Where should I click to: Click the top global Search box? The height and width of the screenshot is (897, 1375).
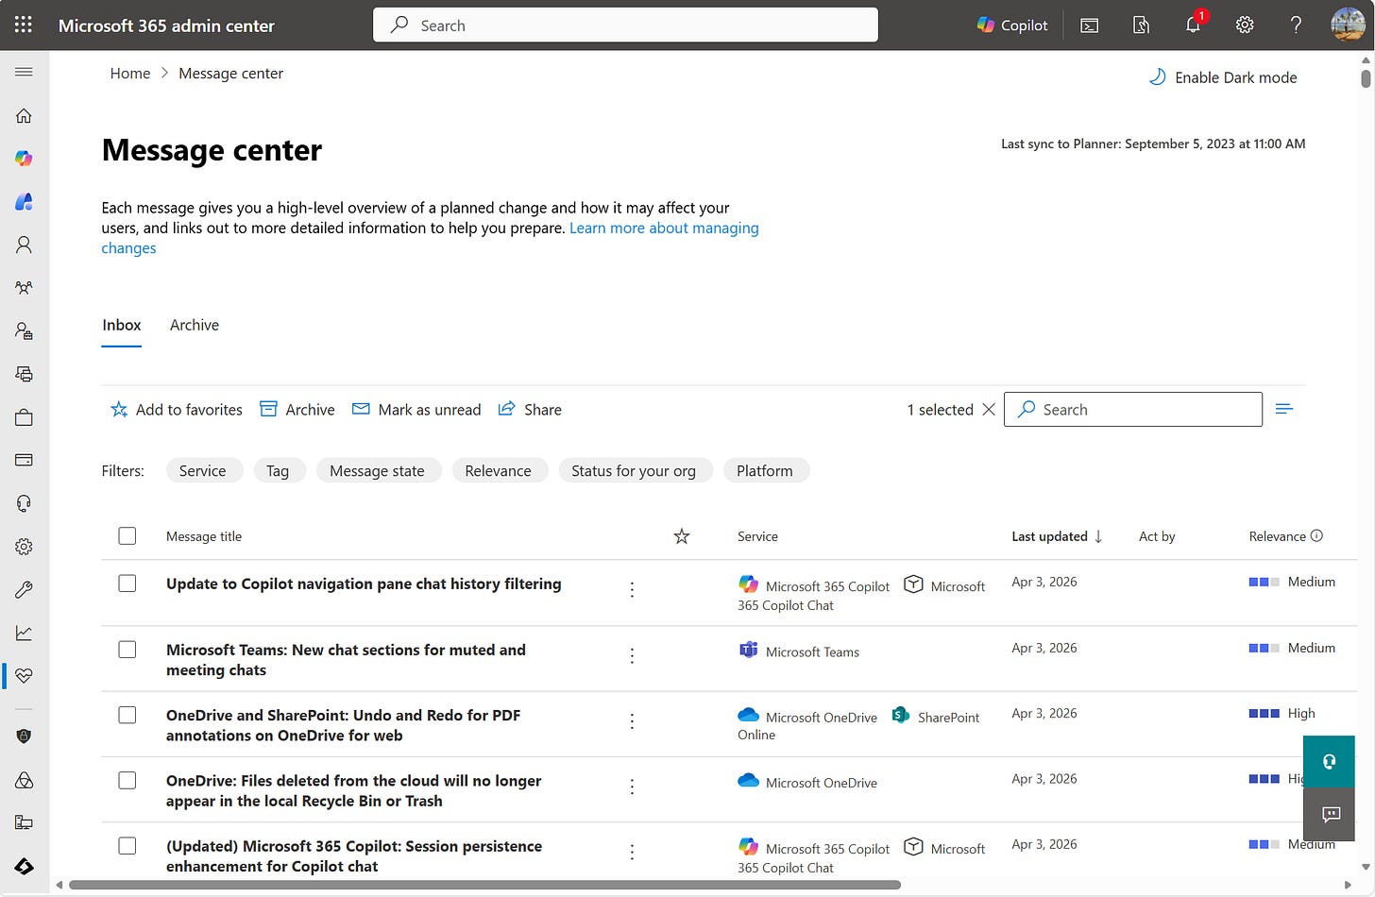point(625,25)
